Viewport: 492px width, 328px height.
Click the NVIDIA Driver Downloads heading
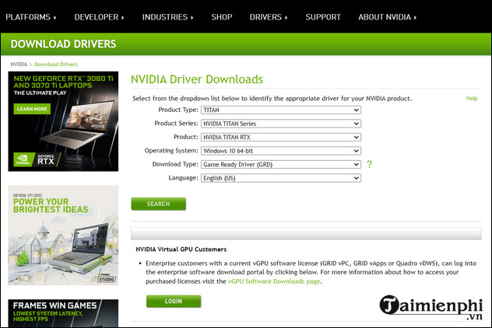point(197,79)
